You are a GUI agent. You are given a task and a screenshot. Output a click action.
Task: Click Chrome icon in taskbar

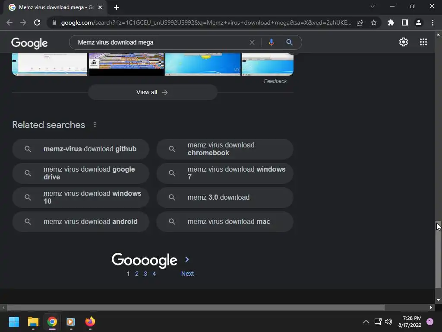(x=52, y=322)
